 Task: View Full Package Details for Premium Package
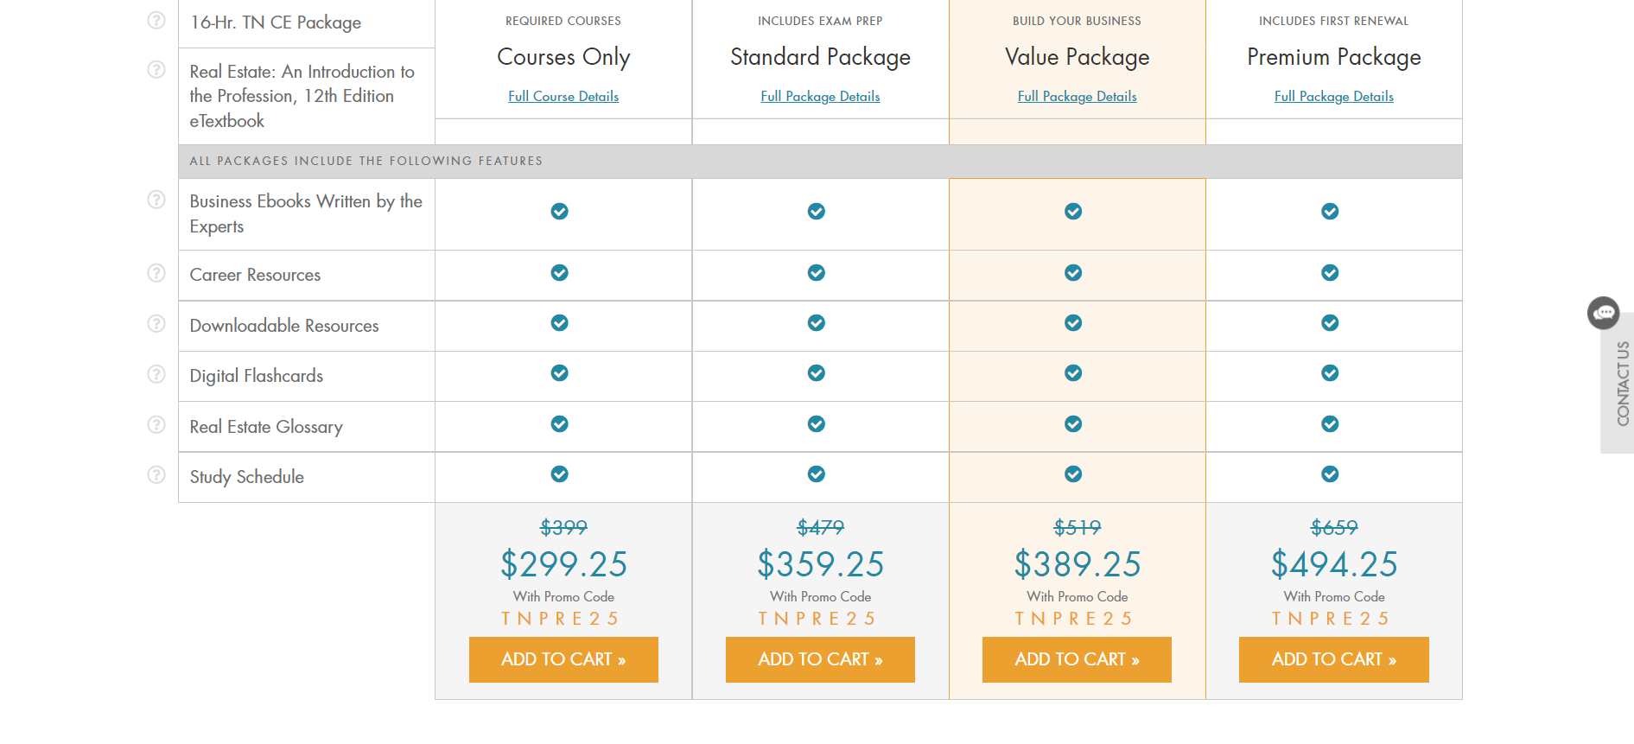tap(1334, 96)
